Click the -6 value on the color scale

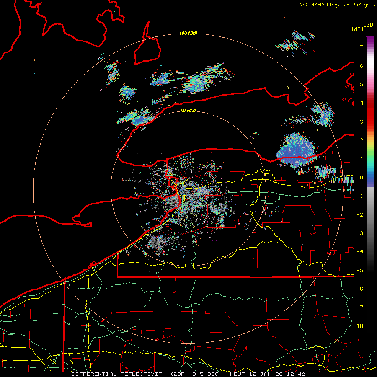coord(360,289)
